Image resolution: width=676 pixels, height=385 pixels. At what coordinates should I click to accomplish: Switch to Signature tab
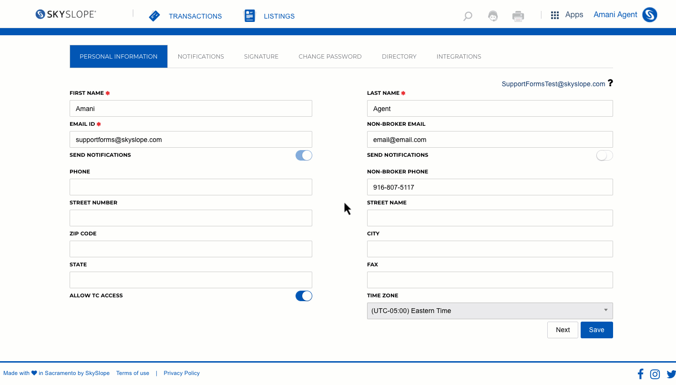point(261,56)
